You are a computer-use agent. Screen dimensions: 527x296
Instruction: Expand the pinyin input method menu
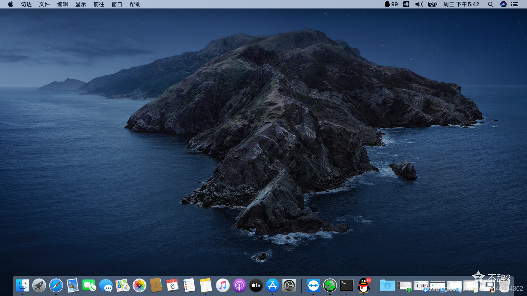pyautogui.click(x=406, y=4)
